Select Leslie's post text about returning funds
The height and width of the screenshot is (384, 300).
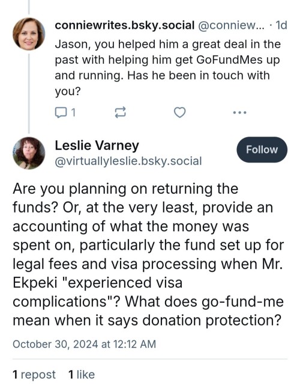click(148, 255)
